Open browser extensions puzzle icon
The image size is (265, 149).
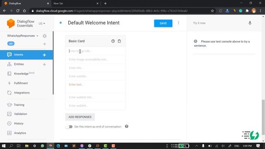point(247,11)
